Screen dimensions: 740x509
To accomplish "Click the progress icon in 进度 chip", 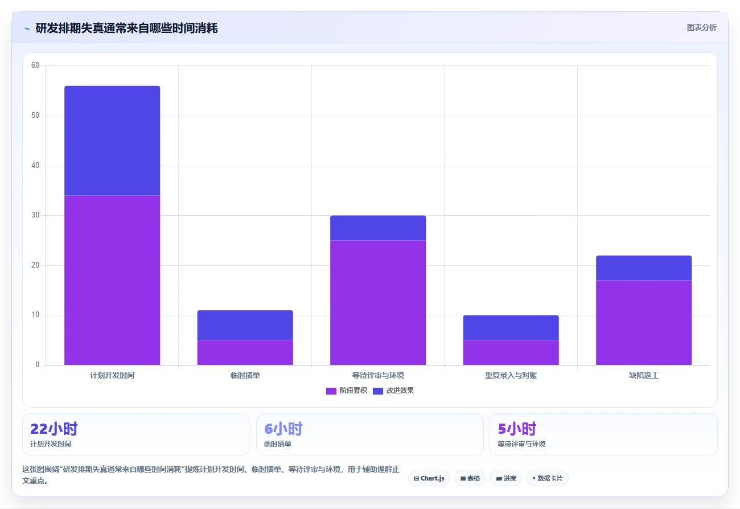I will pyautogui.click(x=499, y=478).
